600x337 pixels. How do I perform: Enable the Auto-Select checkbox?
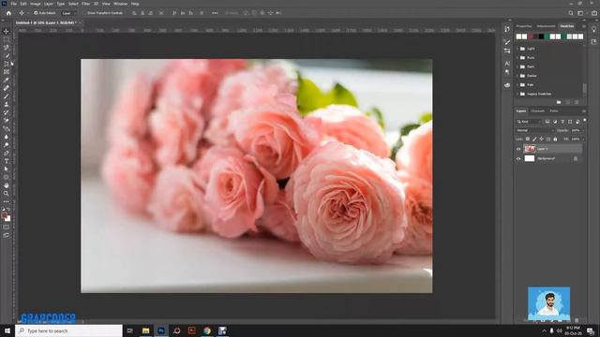coord(36,13)
